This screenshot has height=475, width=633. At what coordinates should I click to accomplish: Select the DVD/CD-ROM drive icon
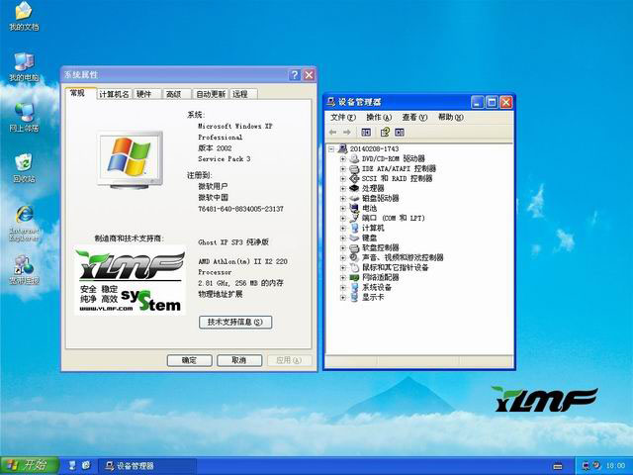[x=354, y=158]
